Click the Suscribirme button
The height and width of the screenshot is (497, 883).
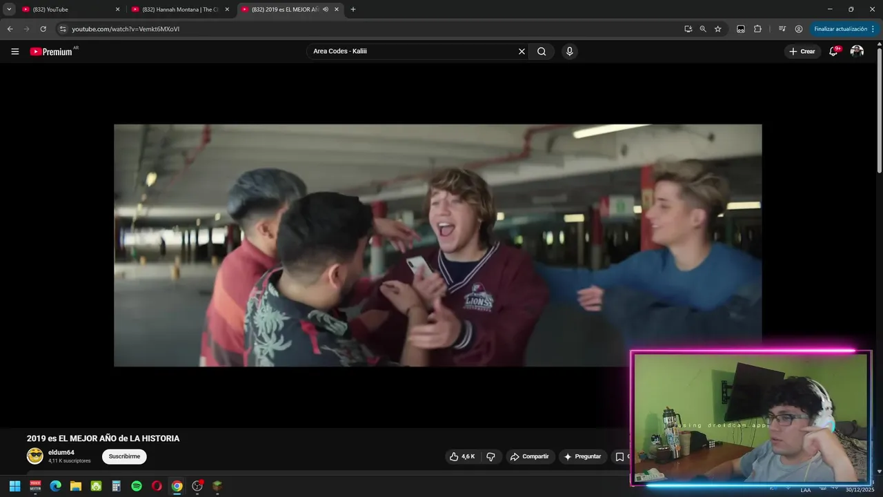[124, 456]
